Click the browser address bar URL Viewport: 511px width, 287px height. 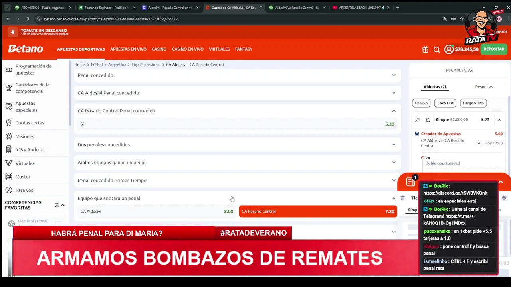click(x=111, y=19)
